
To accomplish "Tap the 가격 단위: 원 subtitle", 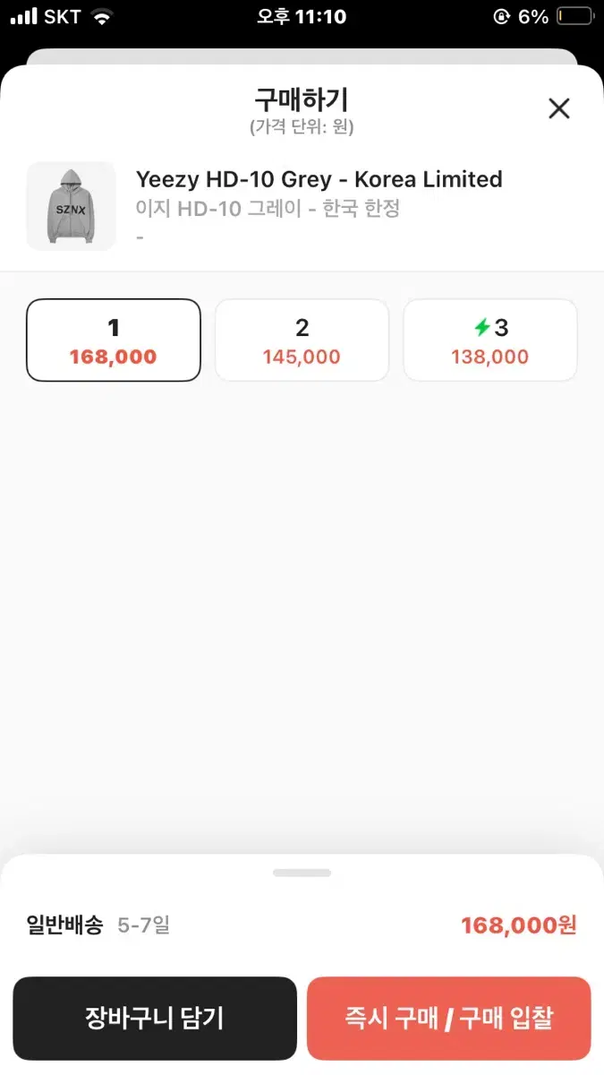I will (302, 127).
